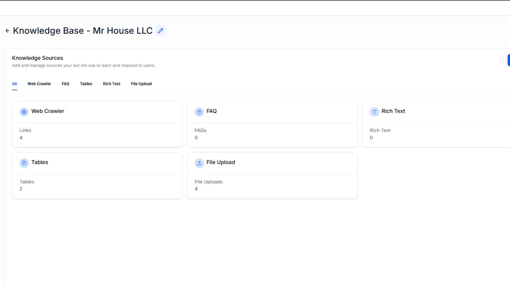
Task: Click the Links count 4
Action: pyautogui.click(x=21, y=138)
